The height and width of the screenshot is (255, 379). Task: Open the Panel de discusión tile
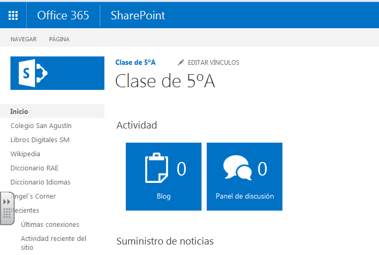[x=244, y=177]
